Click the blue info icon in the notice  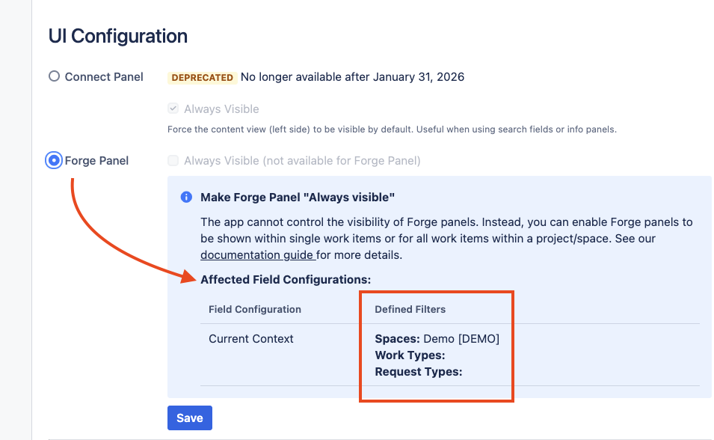click(x=186, y=198)
